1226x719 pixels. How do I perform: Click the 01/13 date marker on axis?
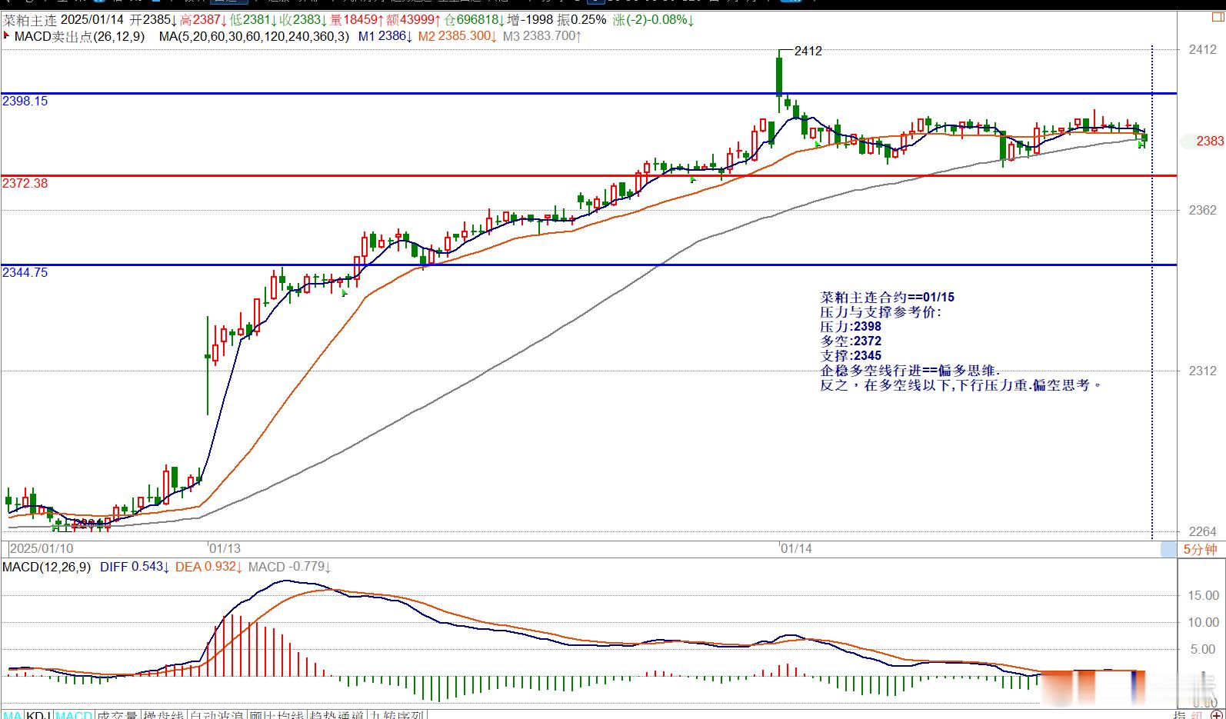(225, 548)
